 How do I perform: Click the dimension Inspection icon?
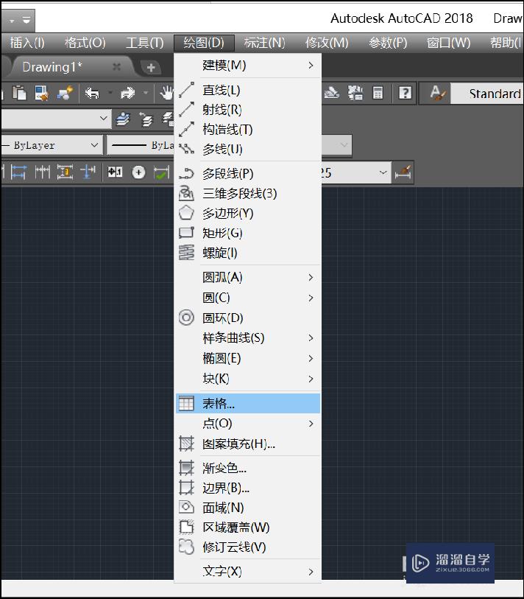click(162, 172)
